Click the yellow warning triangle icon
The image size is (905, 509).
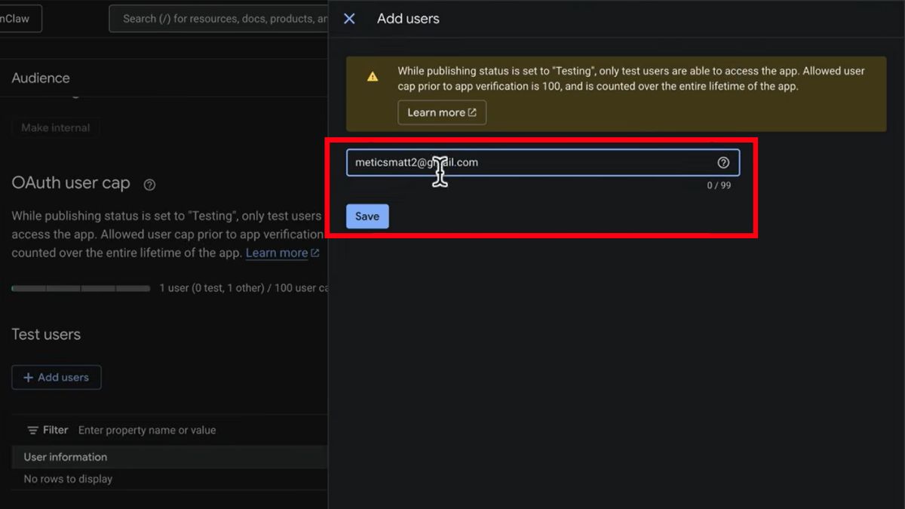click(x=373, y=77)
